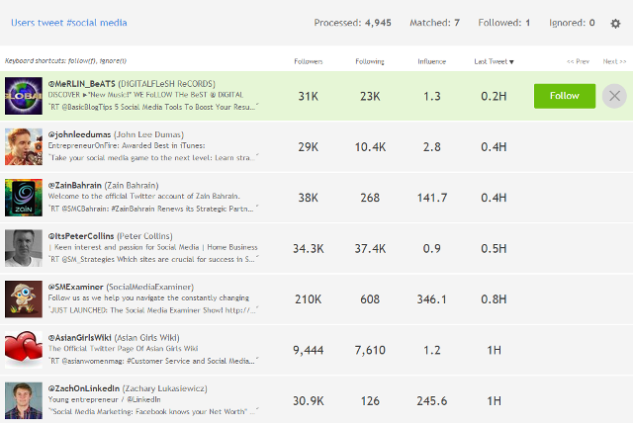Open @johnleedumas profile avatar
633x423 pixels.
[24, 147]
